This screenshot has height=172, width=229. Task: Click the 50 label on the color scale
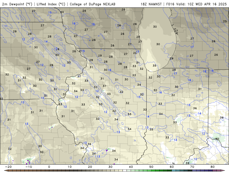click(x=151, y=167)
